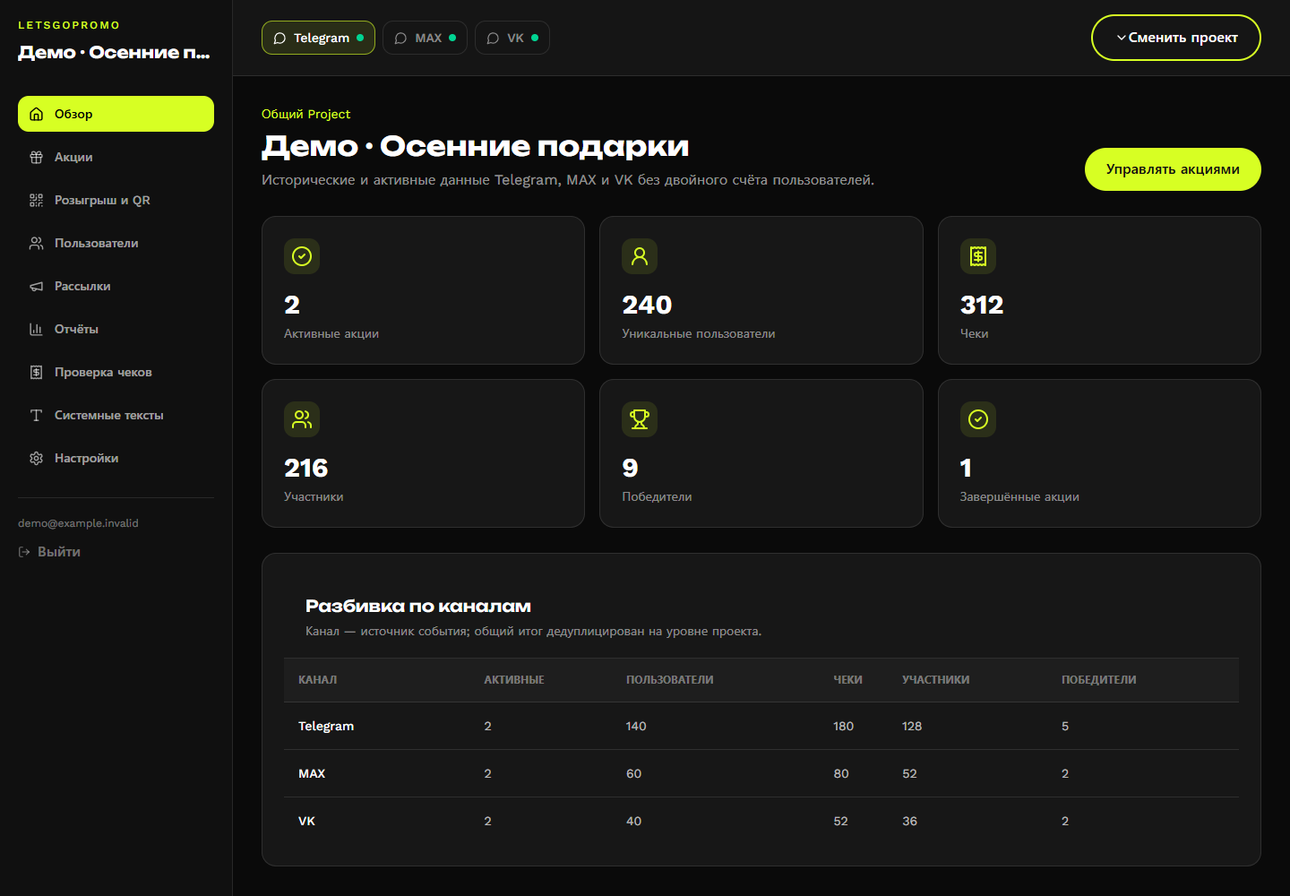Open Системные тексты section
1290x896 pixels.
point(116,415)
